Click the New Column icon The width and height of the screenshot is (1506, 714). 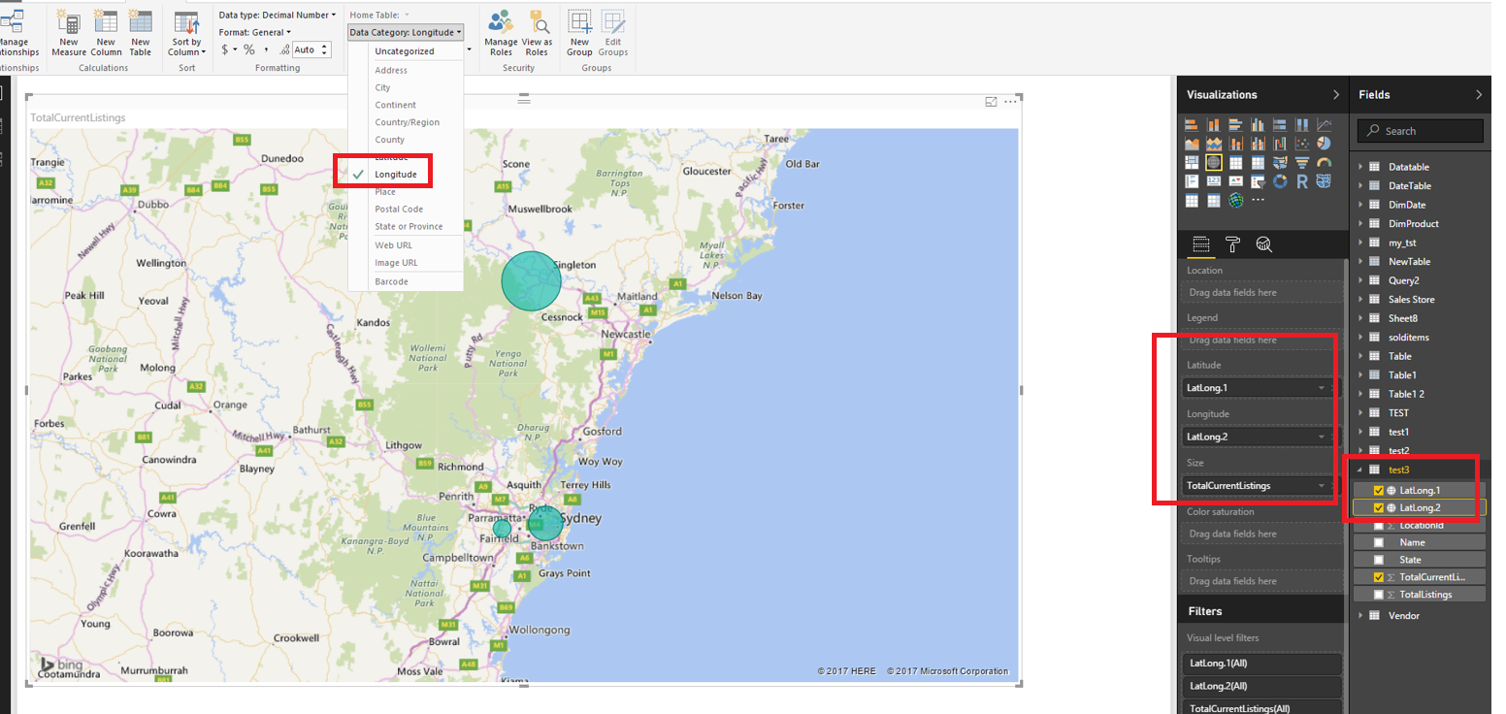coord(106,20)
